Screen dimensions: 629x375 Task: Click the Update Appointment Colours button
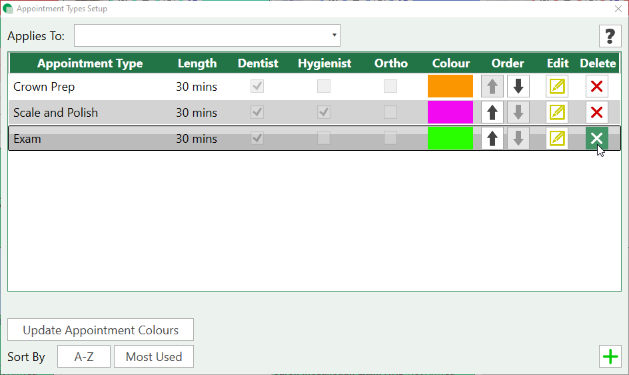[x=101, y=330]
